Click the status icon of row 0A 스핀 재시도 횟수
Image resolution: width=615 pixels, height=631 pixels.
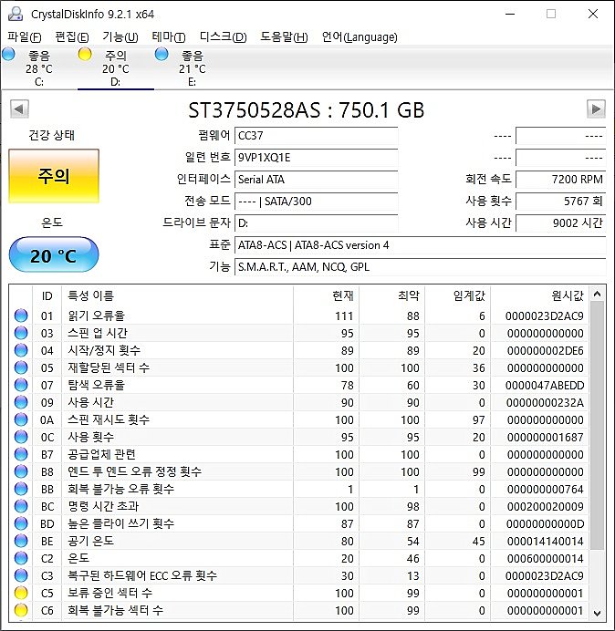[21, 419]
